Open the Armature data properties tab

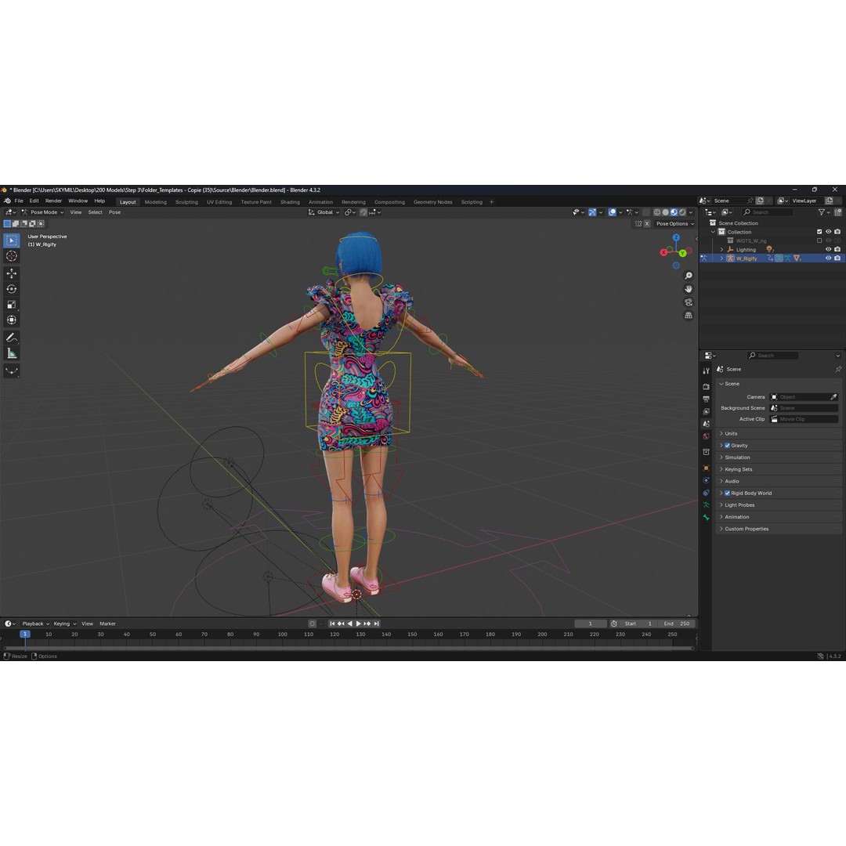tap(706, 505)
